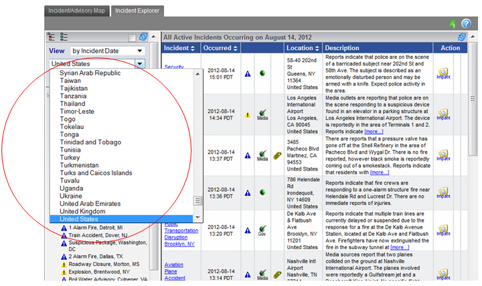Click warning icon beside Explosion, Brentwood, NY

pos(64,272)
